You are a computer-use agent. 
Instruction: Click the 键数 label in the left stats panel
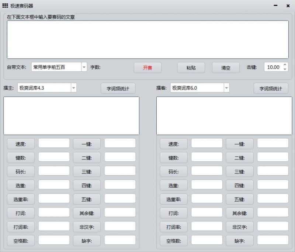pos(21,158)
